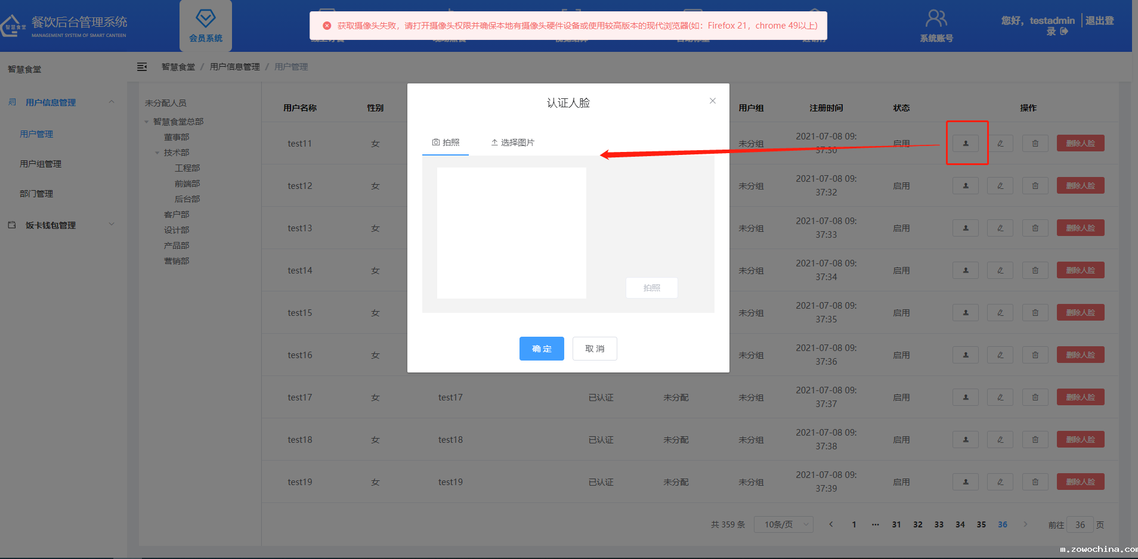Expand the 饭卡钱包管理 sidebar menu

[x=112, y=225]
